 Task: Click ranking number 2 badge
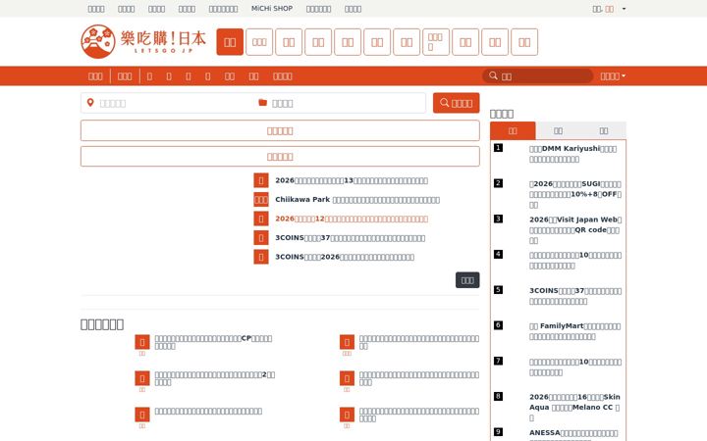[x=498, y=183]
